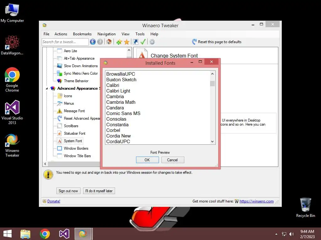This screenshot has height=240, width=321.
Task: Select Consolas in font list
Action: point(116,119)
